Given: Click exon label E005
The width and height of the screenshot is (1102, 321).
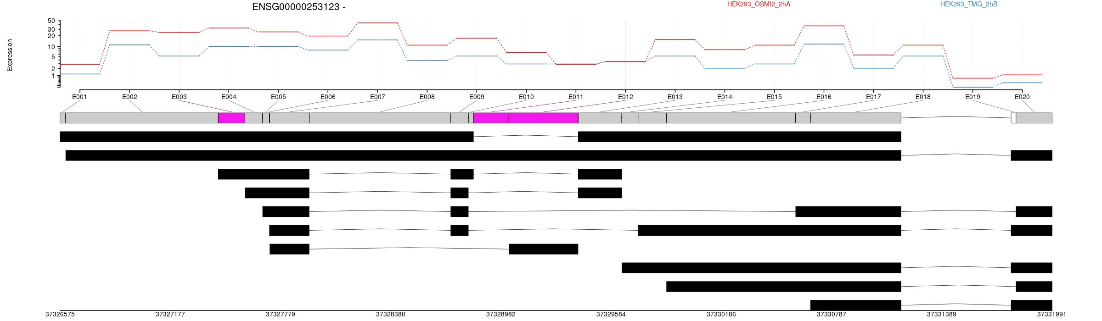Looking at the screenshot, I should point(278,97).
